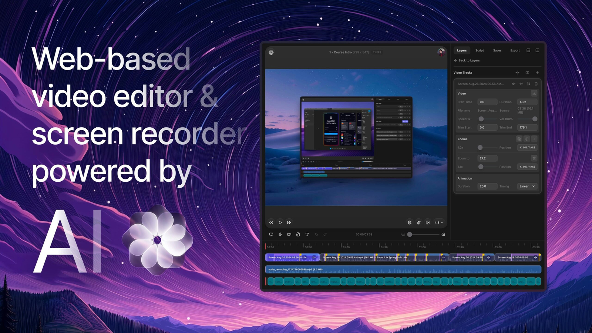The image size is (592, 333).
Task: Go back via Back to Layers
Action: tap(467, 60)
